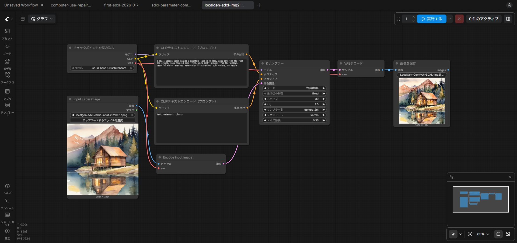The width and height of the screenshot is (517, 243).
Task: Click the saved output image thumbnail
Action: [x=422, y=101]
